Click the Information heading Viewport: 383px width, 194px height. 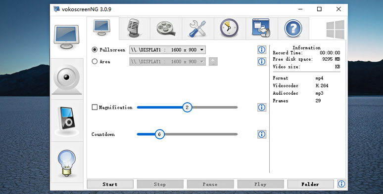pyautogui.click(x=306, y=47)
